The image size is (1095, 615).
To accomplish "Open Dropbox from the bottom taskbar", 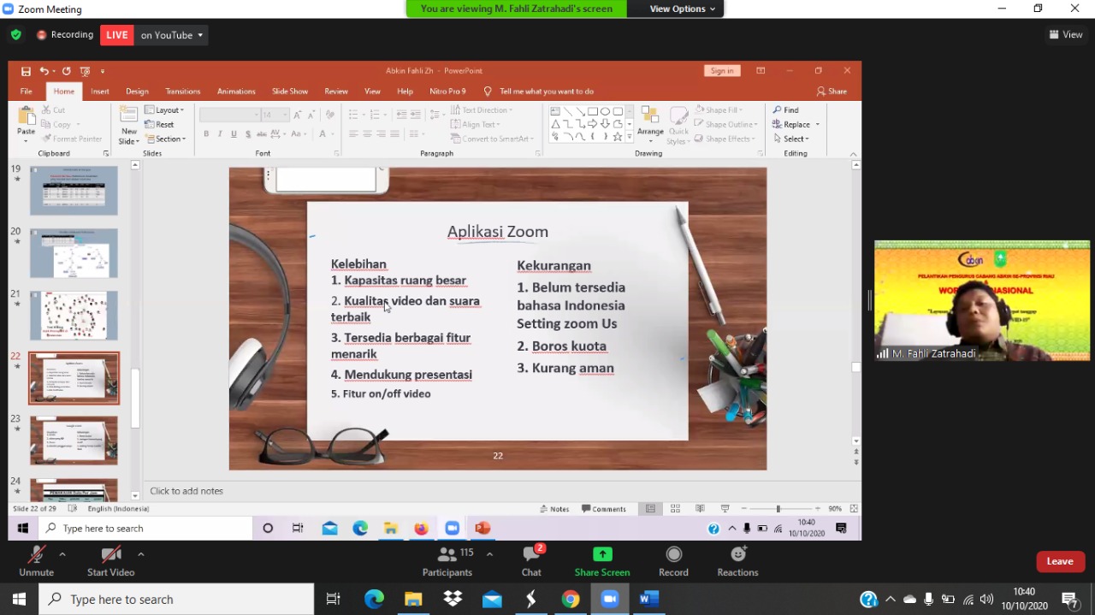I will (x=453, y=600).
